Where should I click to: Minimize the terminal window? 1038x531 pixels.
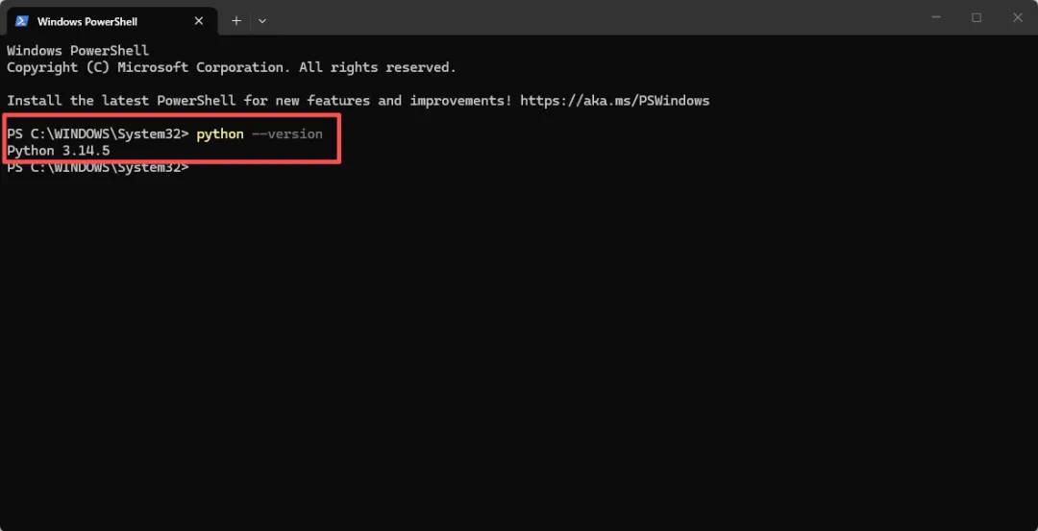[x=936, y=18]
